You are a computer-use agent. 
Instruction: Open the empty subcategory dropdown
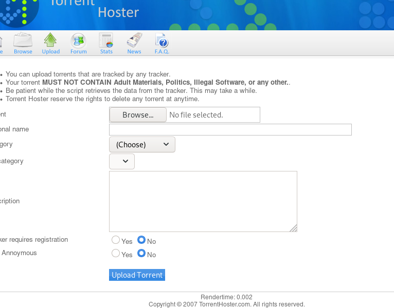122,161
